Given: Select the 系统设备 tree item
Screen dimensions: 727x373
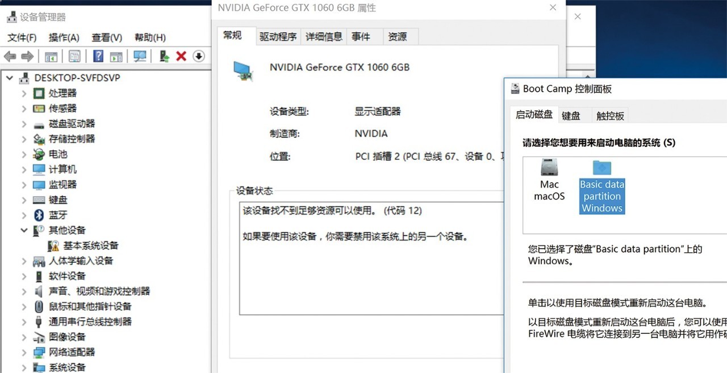Looking at the screenshot, I should (x=59, y=367).
